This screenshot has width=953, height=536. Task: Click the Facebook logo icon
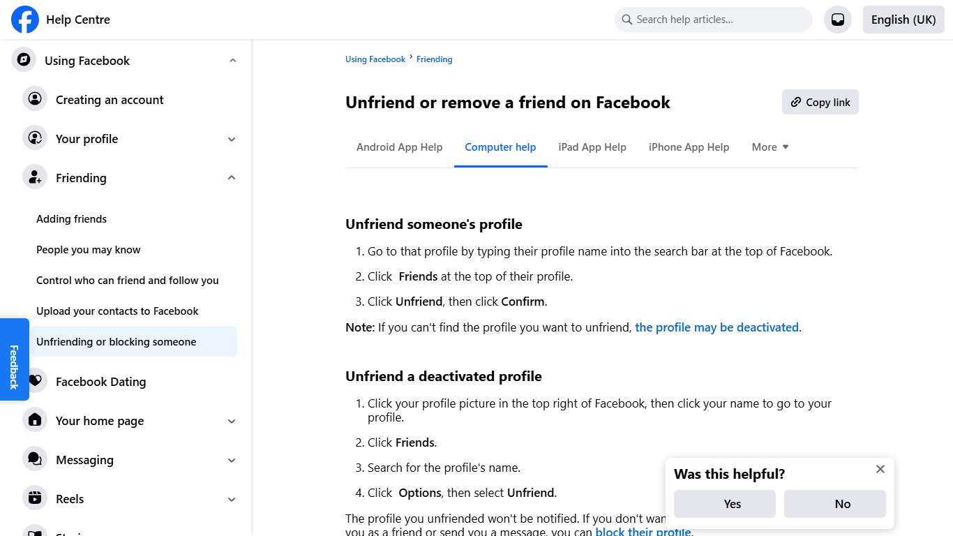pyautogui.click(x=24, y=20)
